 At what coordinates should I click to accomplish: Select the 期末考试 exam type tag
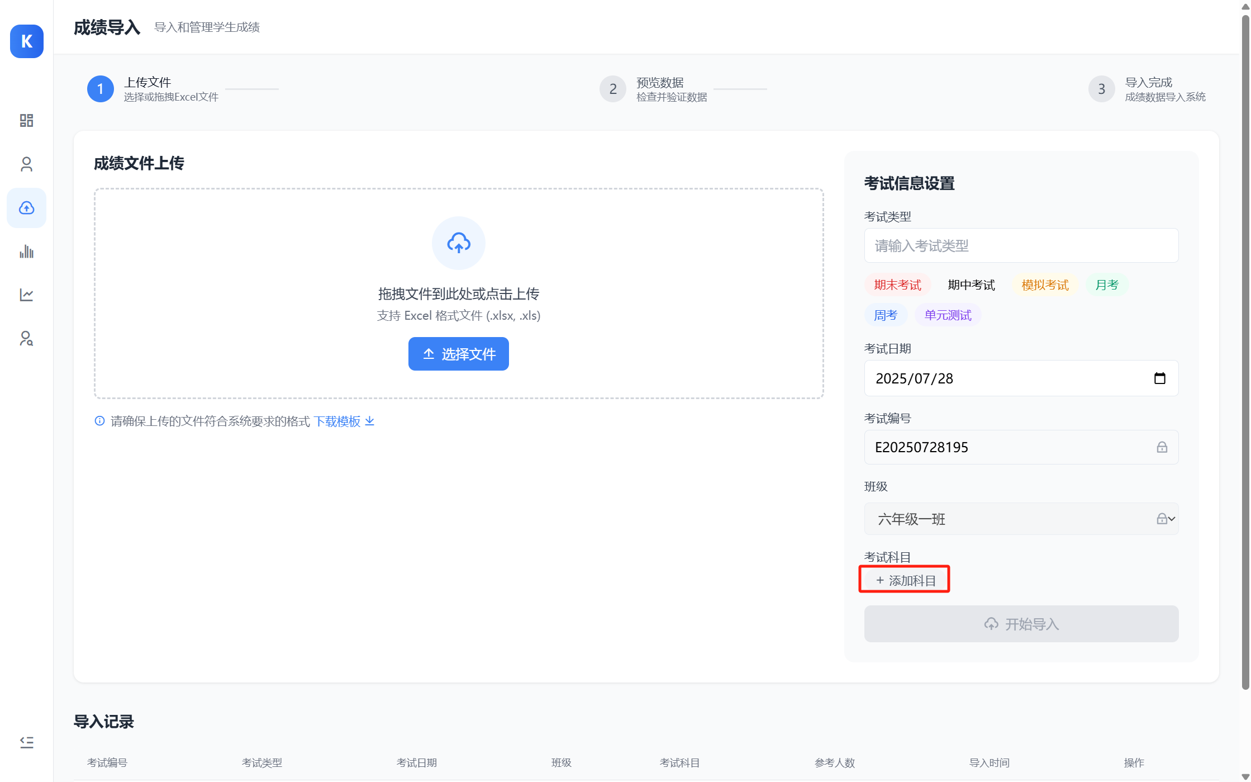897,285
